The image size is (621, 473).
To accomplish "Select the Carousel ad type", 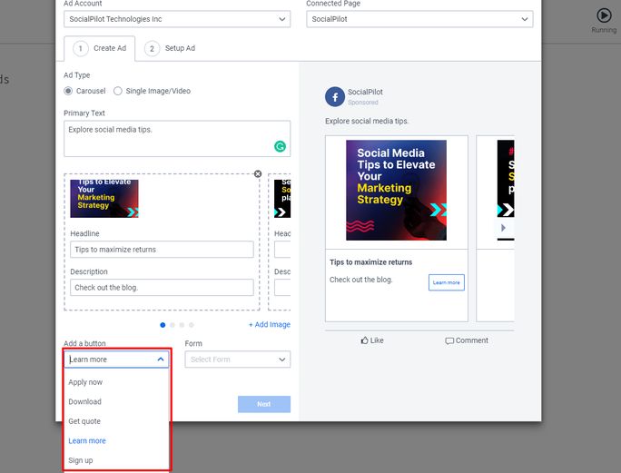I will (x=68, y=91).
